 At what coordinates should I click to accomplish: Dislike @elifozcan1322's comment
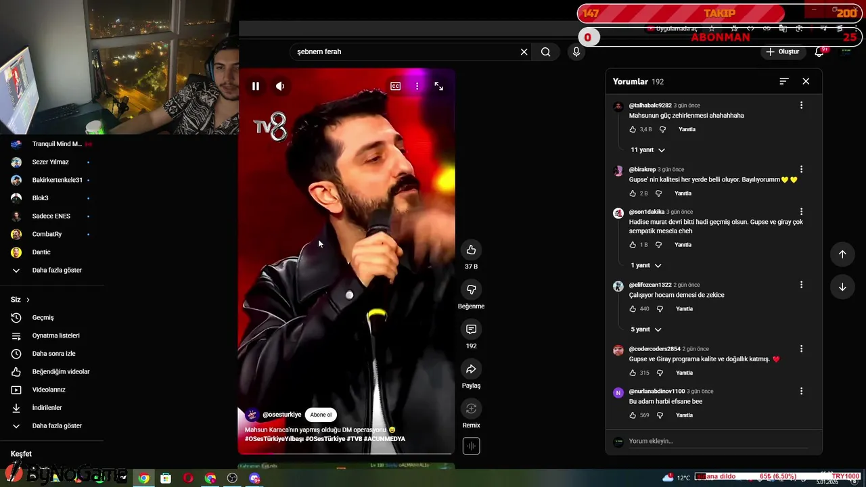click(660, 309)
